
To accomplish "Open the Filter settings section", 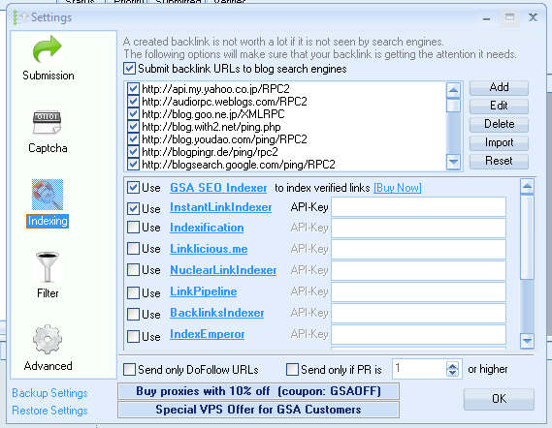I will 48,276.
